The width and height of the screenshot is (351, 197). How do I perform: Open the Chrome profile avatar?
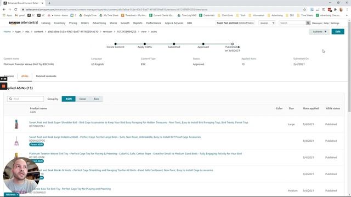point(341,10)
